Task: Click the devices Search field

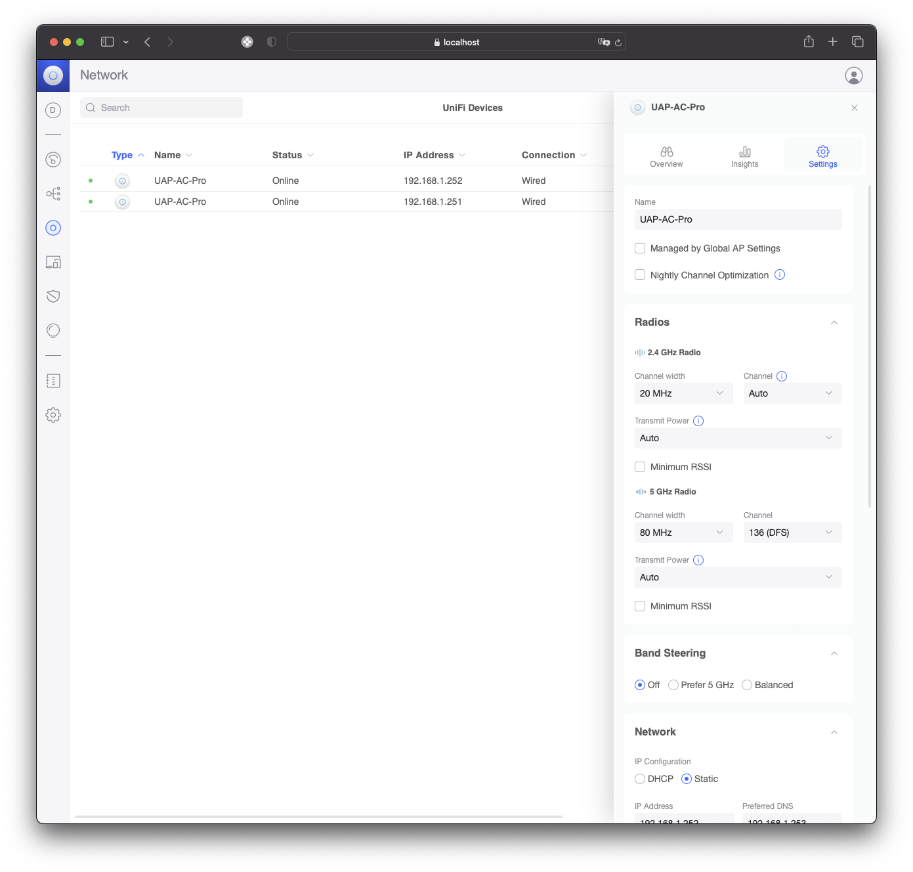Action: pyautogui.click(x=161, y=108)
